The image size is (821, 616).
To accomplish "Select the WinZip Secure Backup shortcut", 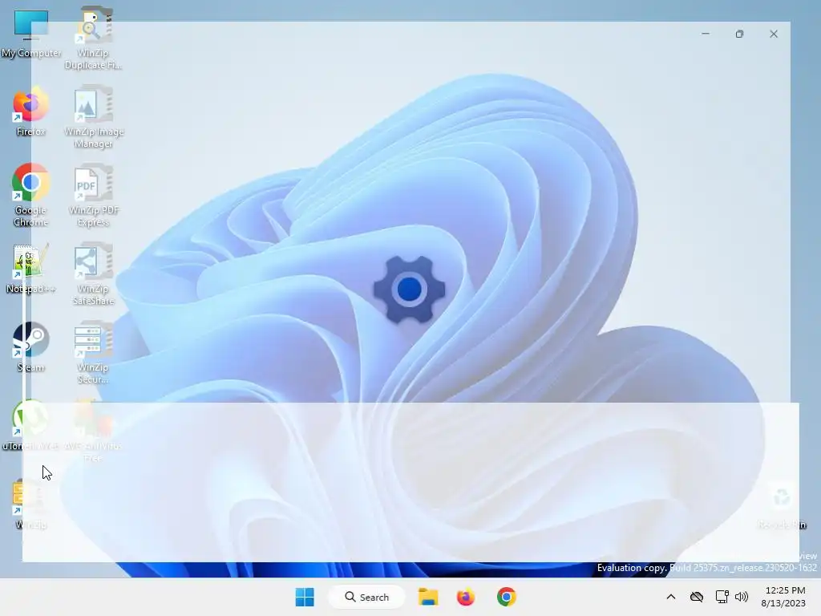I will tap(93, 352).
